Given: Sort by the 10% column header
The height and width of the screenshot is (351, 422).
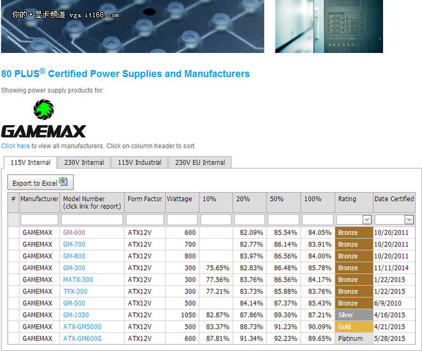Looking at the screenshot, I should [x=216, y=202].
